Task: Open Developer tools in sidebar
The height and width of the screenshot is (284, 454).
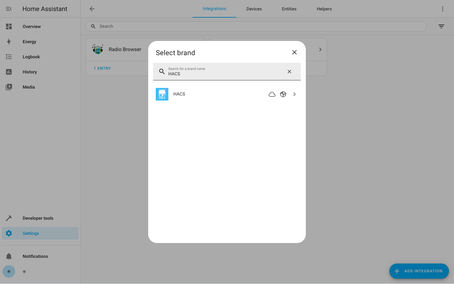Action: pyautogui.click(x=38, y=218)
